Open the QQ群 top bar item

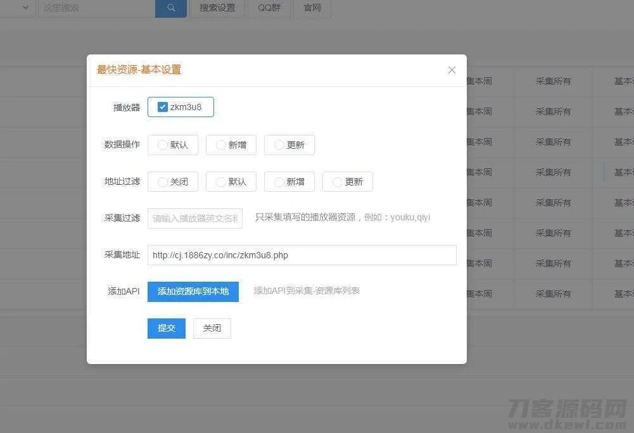tap(269, 8)
